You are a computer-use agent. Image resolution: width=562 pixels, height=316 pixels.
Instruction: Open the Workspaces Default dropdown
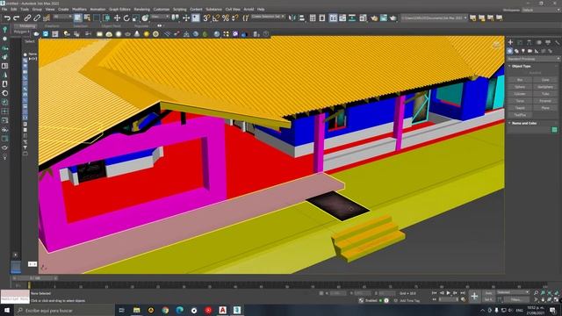[541, 10]
